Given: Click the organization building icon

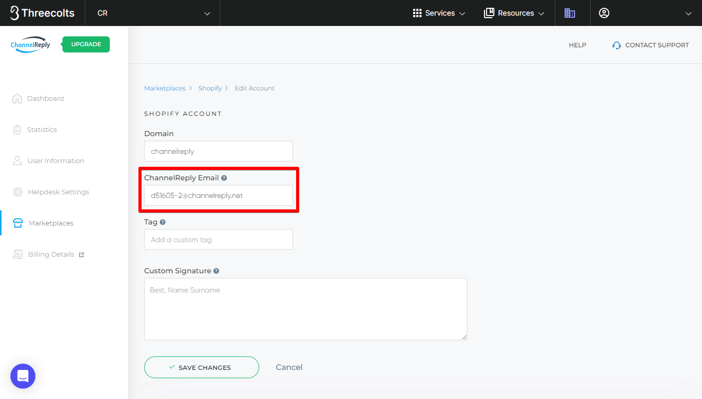Looking at the screenshot, I should point(570,13).
